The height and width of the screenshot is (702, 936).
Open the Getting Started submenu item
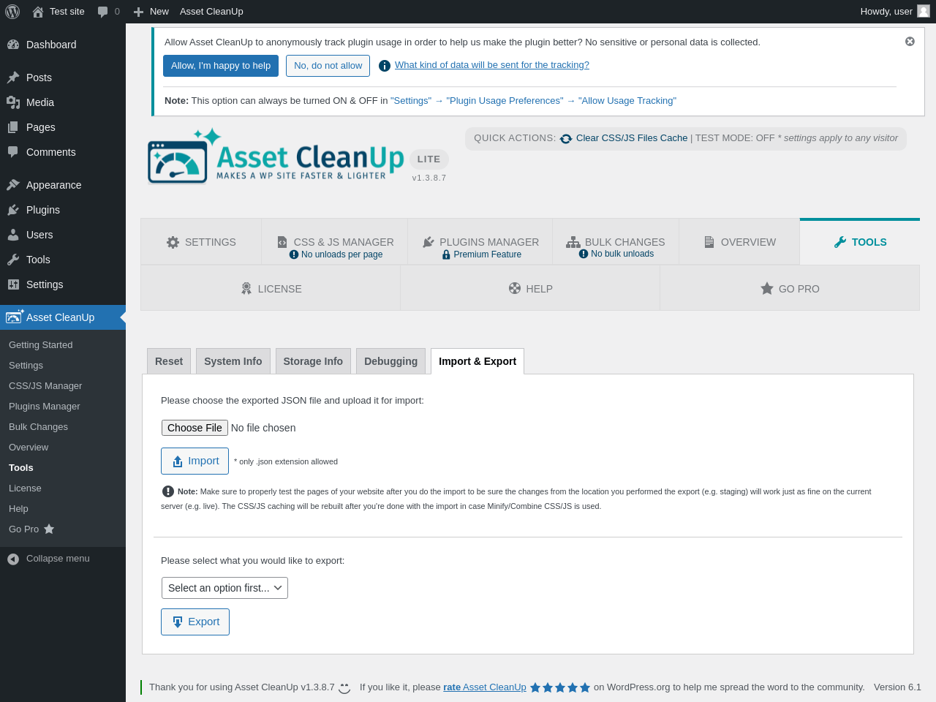pos(41,345)
